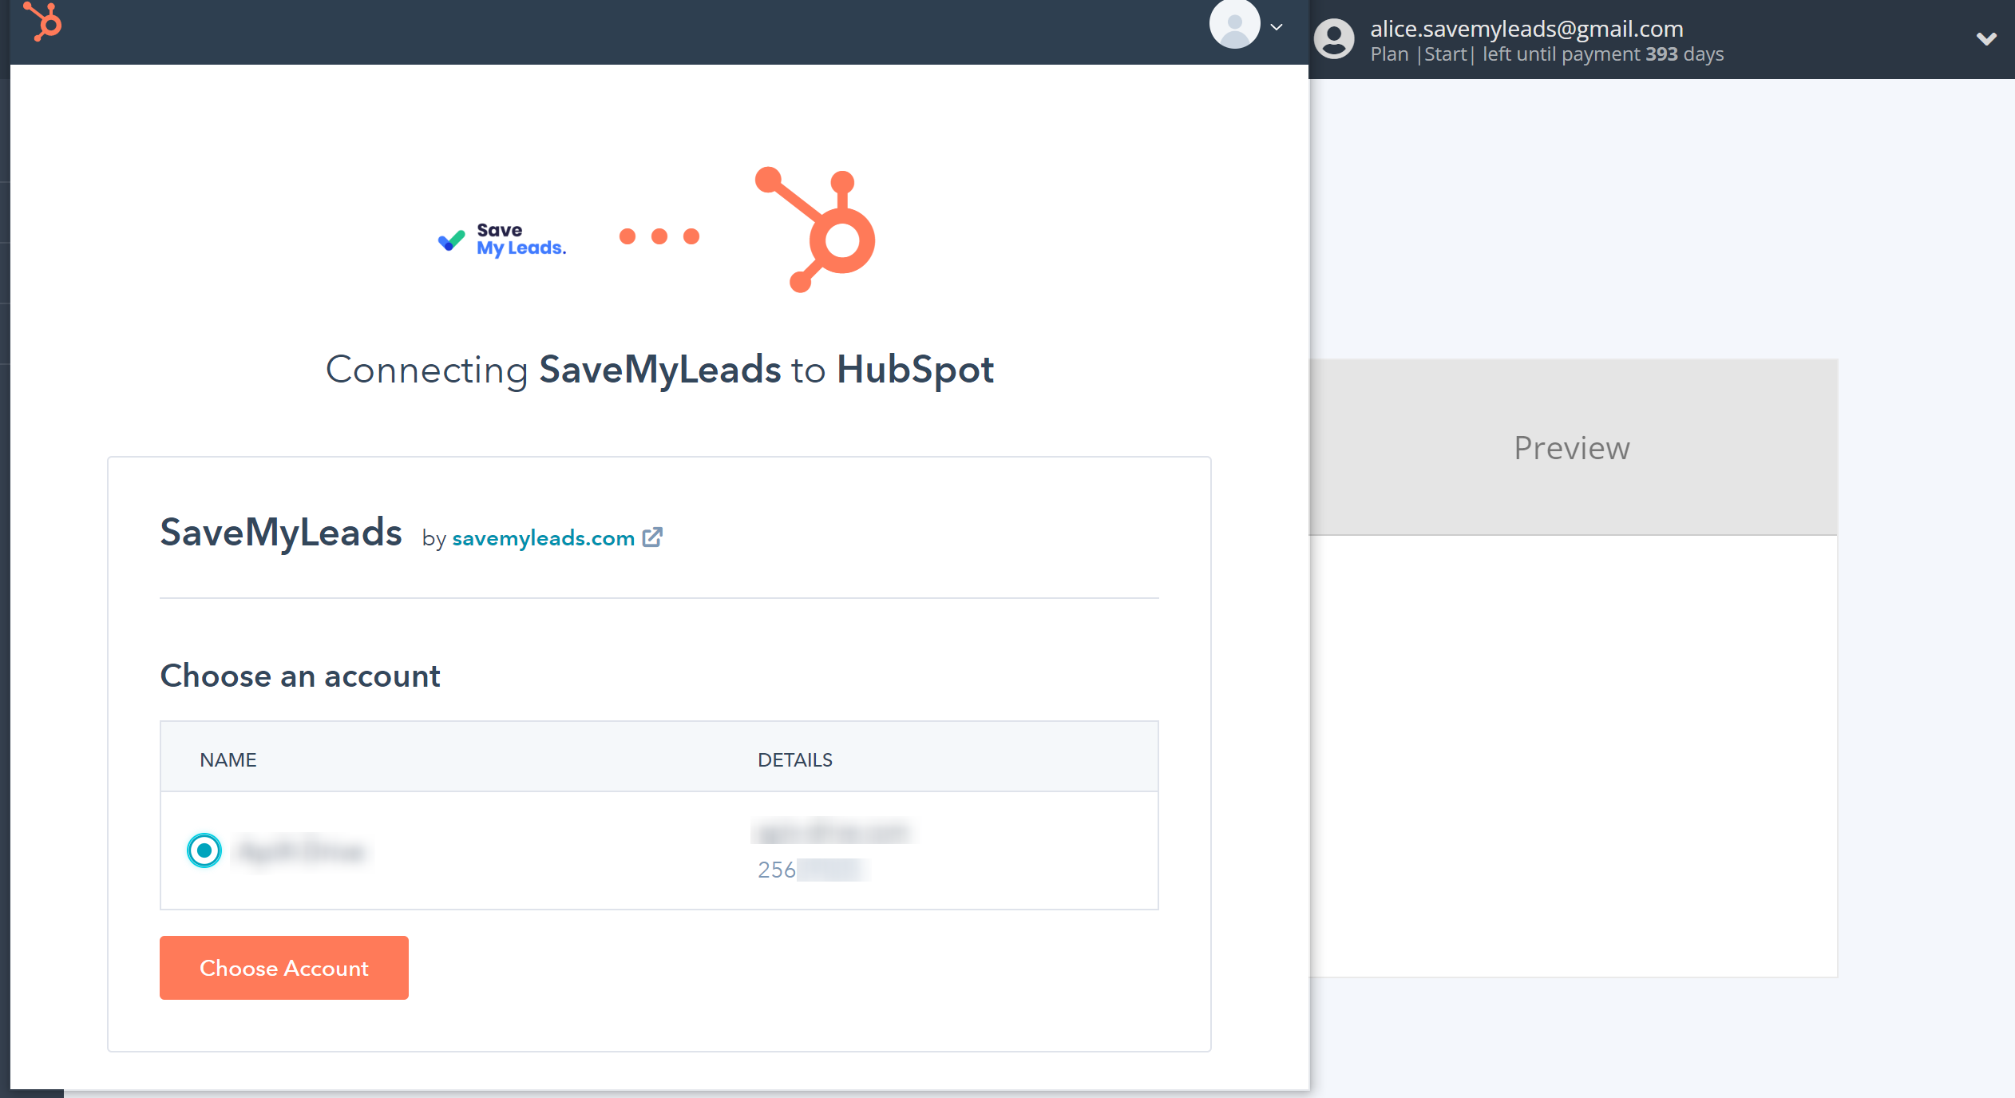The height and width of the screenshot is (1098, 2015).
Task: Click the SaveMyLeads app title heading
Action: 281,533
